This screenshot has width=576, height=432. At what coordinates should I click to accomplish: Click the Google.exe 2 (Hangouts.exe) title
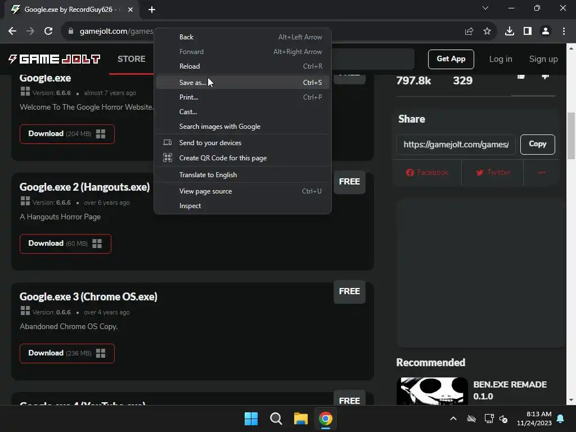coord(84,187)
